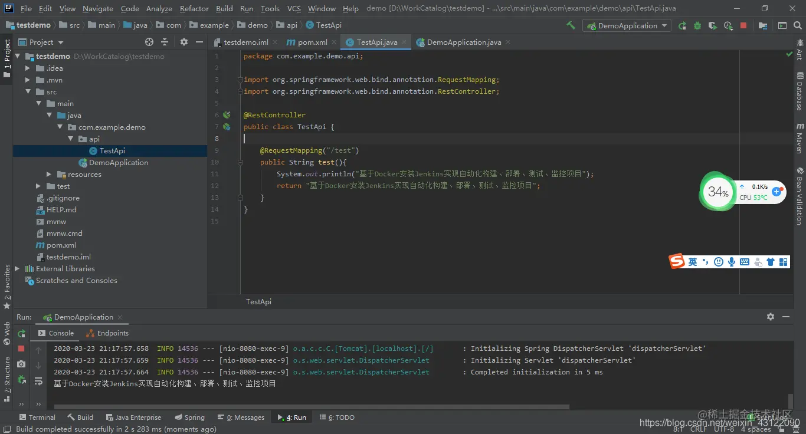Image resolution: width=806 pixels, height=434 pixels.
Task: Collapse all via Project panel header icon
Action: pyautogui.click(x=165, y=42)
